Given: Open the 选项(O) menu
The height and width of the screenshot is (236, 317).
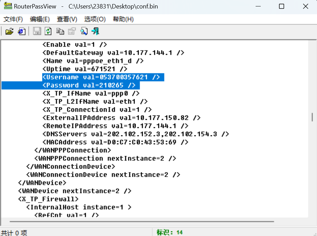Looking at the screenshot, I should click(x=95, y=19).
